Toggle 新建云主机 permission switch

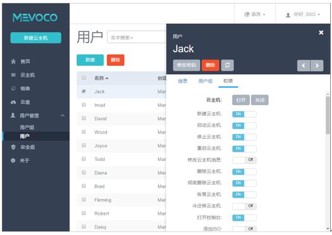coord(244,114)
